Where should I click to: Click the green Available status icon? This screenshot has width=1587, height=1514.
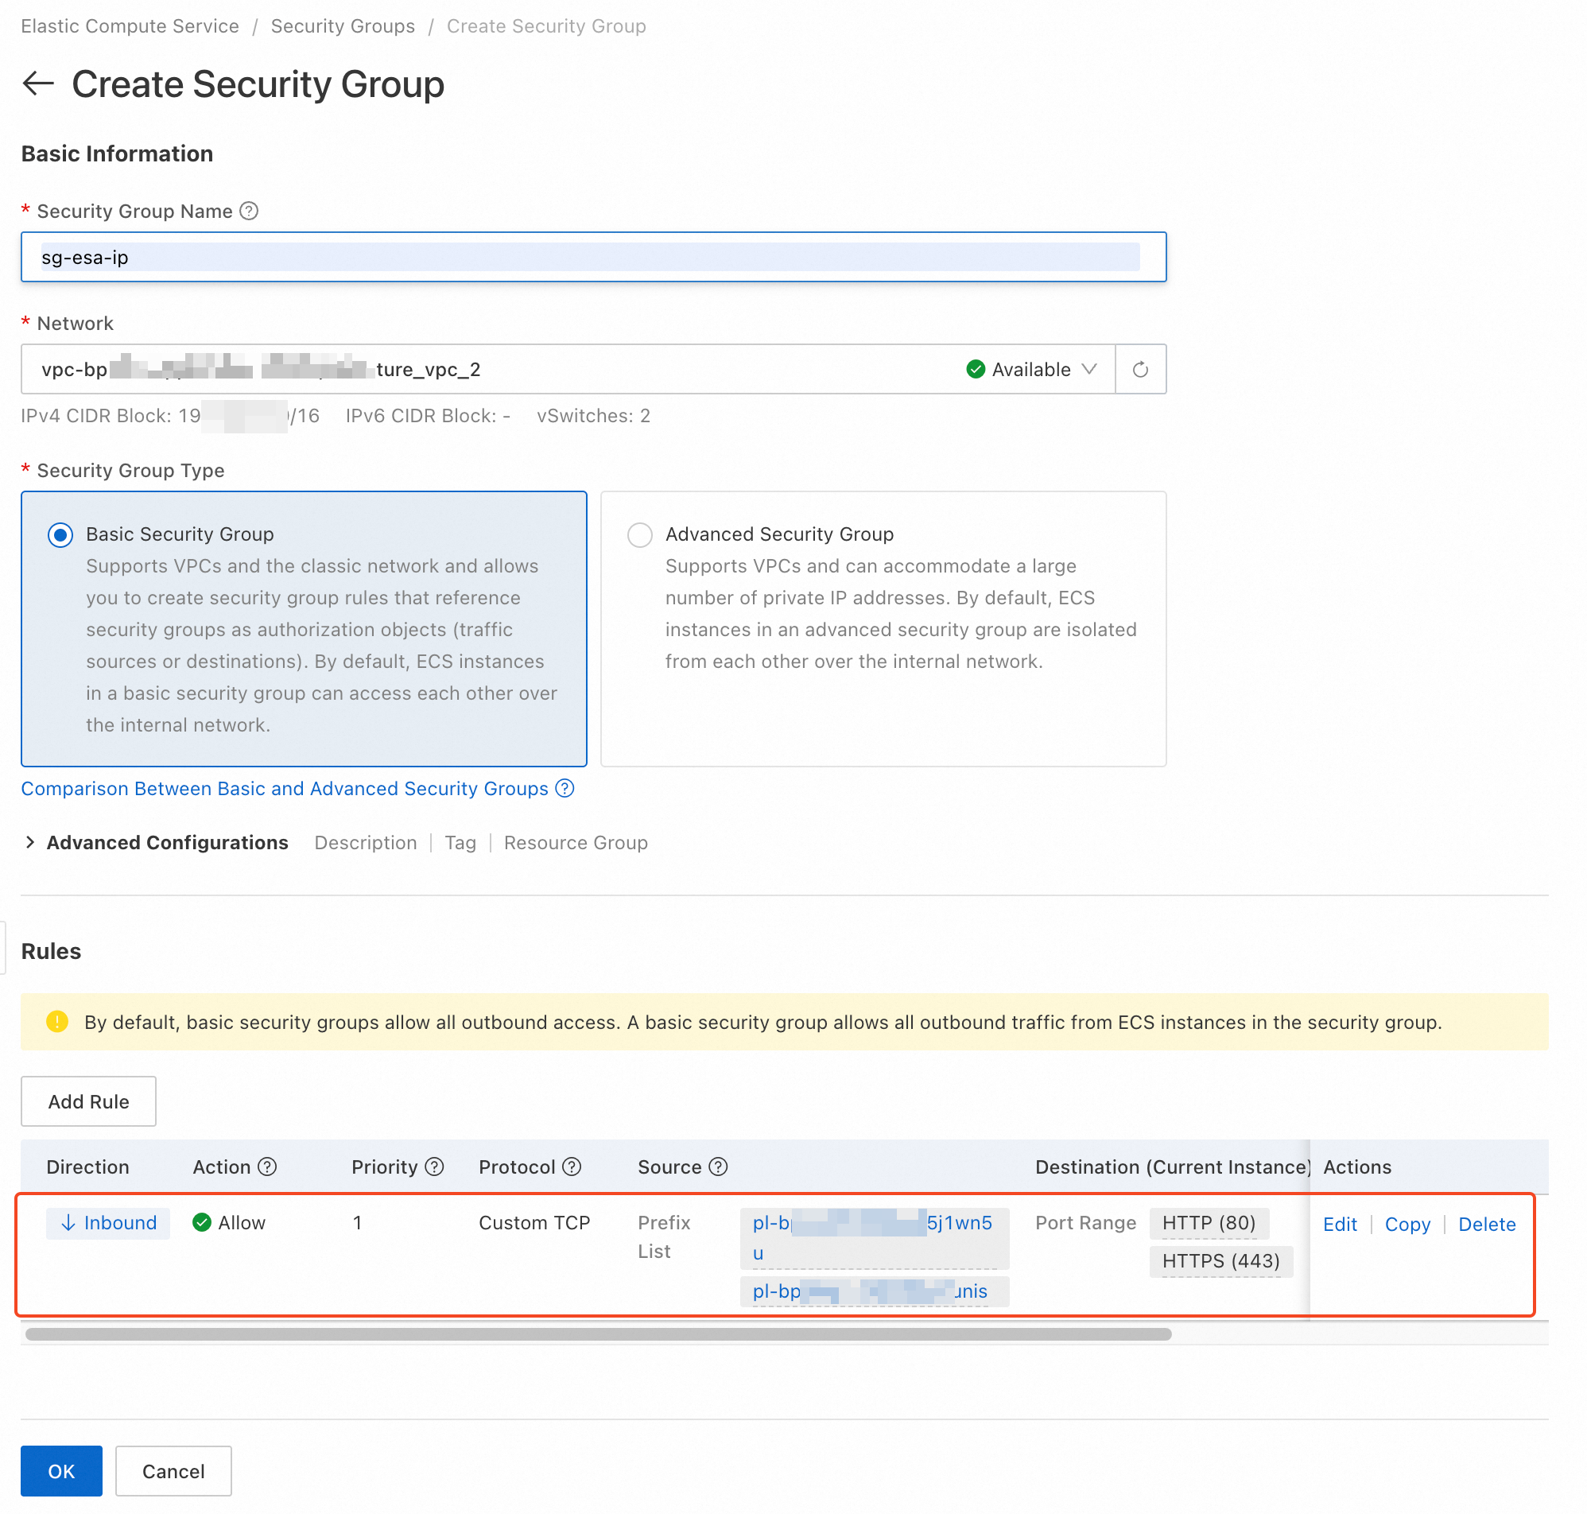point(976,370)
